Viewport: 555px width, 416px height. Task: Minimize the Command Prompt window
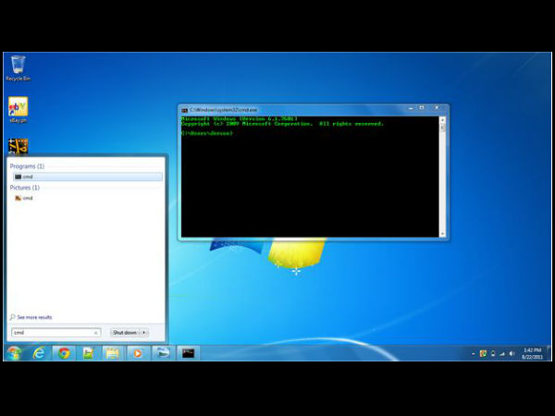(x=411, y=108)
